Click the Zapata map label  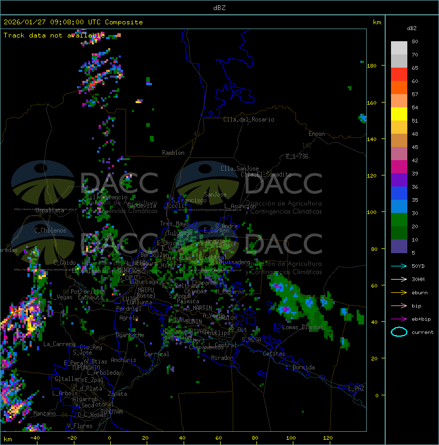117,394
